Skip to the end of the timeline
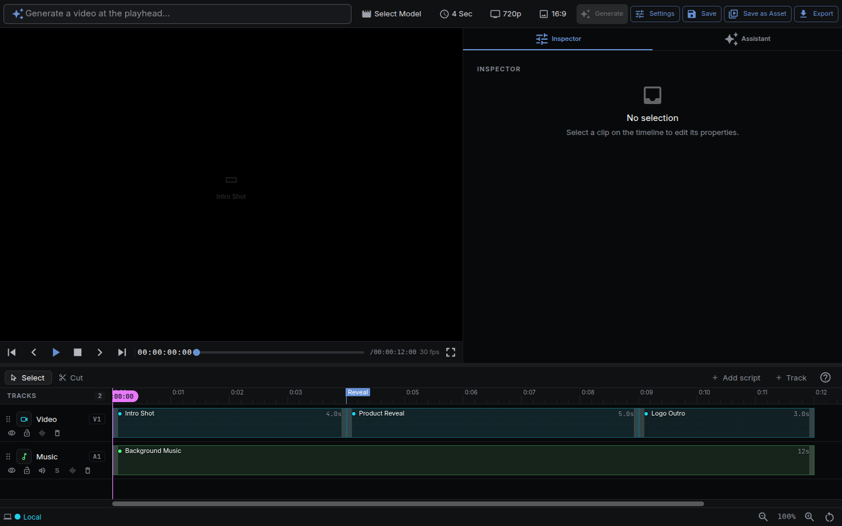This screenshot has width=842, height=526. tap(122, 352)
